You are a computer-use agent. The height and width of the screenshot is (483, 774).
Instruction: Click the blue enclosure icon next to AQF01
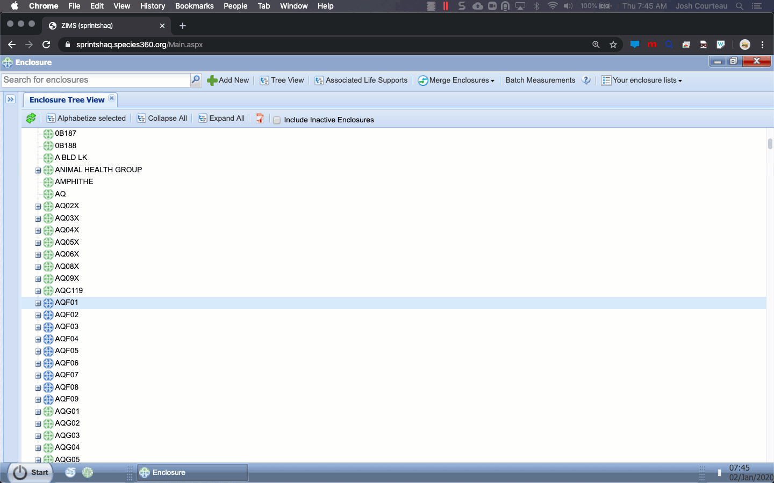pyautogui.click(x=48, y=303)
